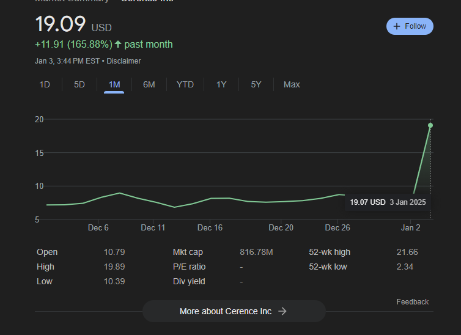Switch to the 5D chart range
The width and height of the screenshot is (461, 335).
pos(79,84)
